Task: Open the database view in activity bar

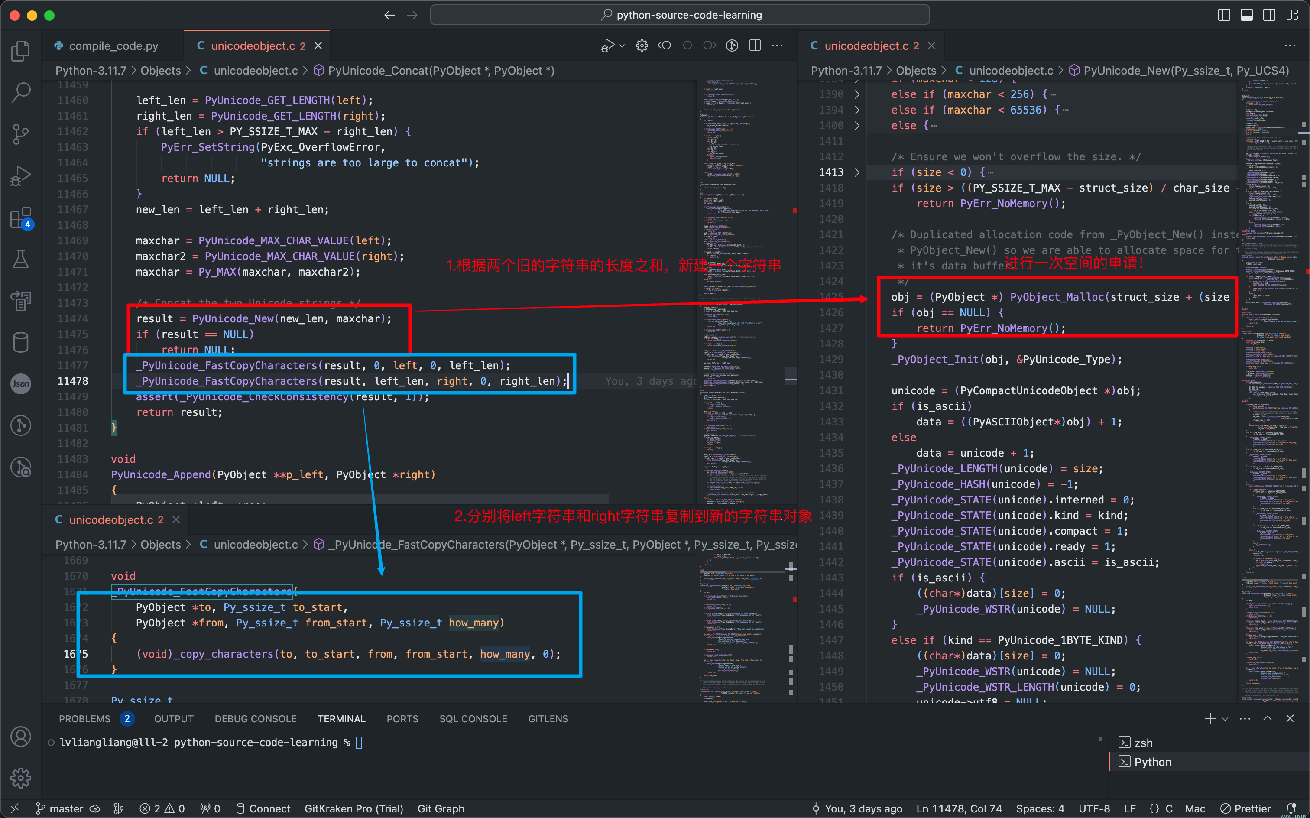Action: (x=20, y=342)
